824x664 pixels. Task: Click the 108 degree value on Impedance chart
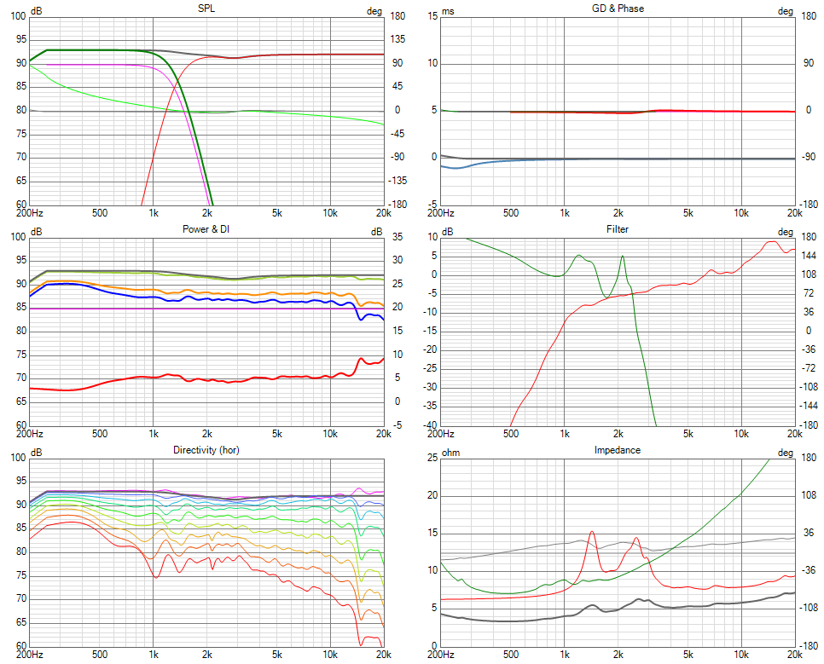(x=809, y=495)
